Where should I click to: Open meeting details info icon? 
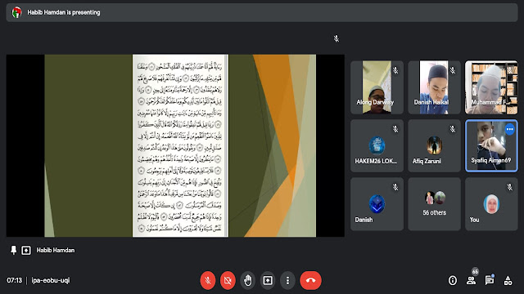click(x=453, y=280)
